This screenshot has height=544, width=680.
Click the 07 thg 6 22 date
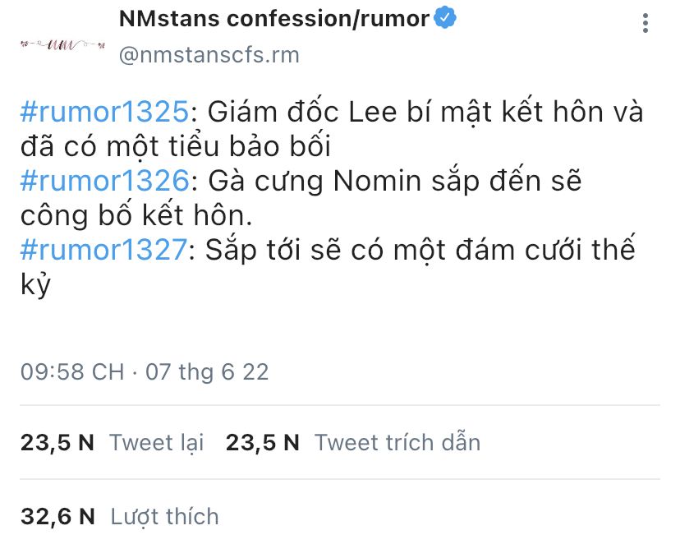coord(207,372)
